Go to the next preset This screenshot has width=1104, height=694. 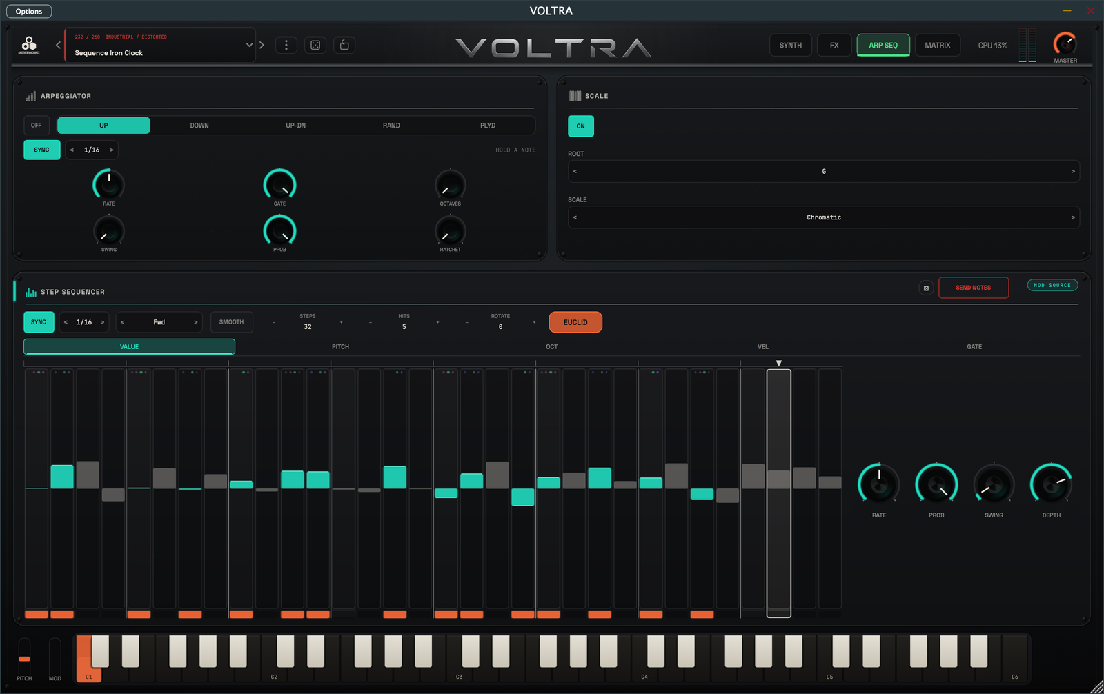click(262, 45)
